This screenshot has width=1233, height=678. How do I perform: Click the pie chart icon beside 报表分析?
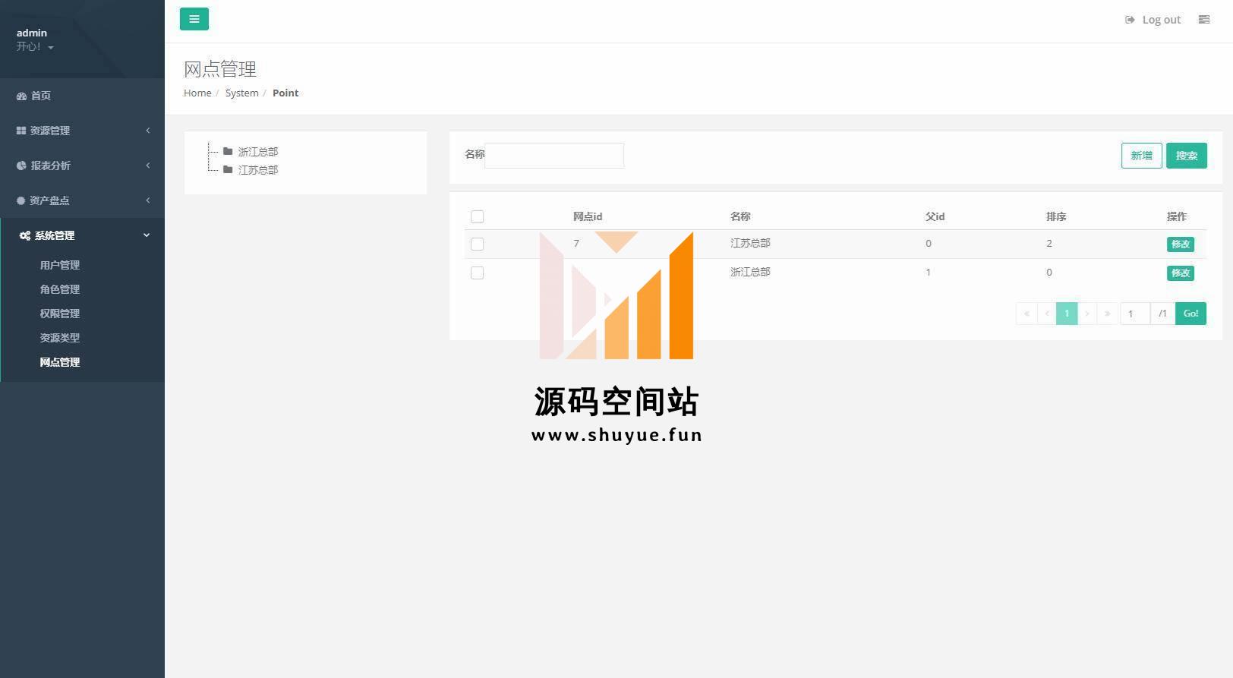point(21,166)
